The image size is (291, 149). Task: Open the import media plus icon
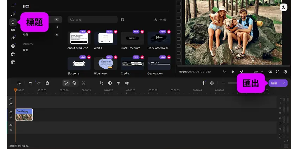tap(13, 6)
